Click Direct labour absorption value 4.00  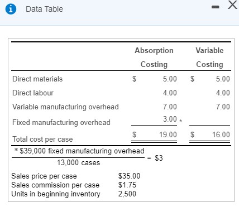tap(170, 93)
